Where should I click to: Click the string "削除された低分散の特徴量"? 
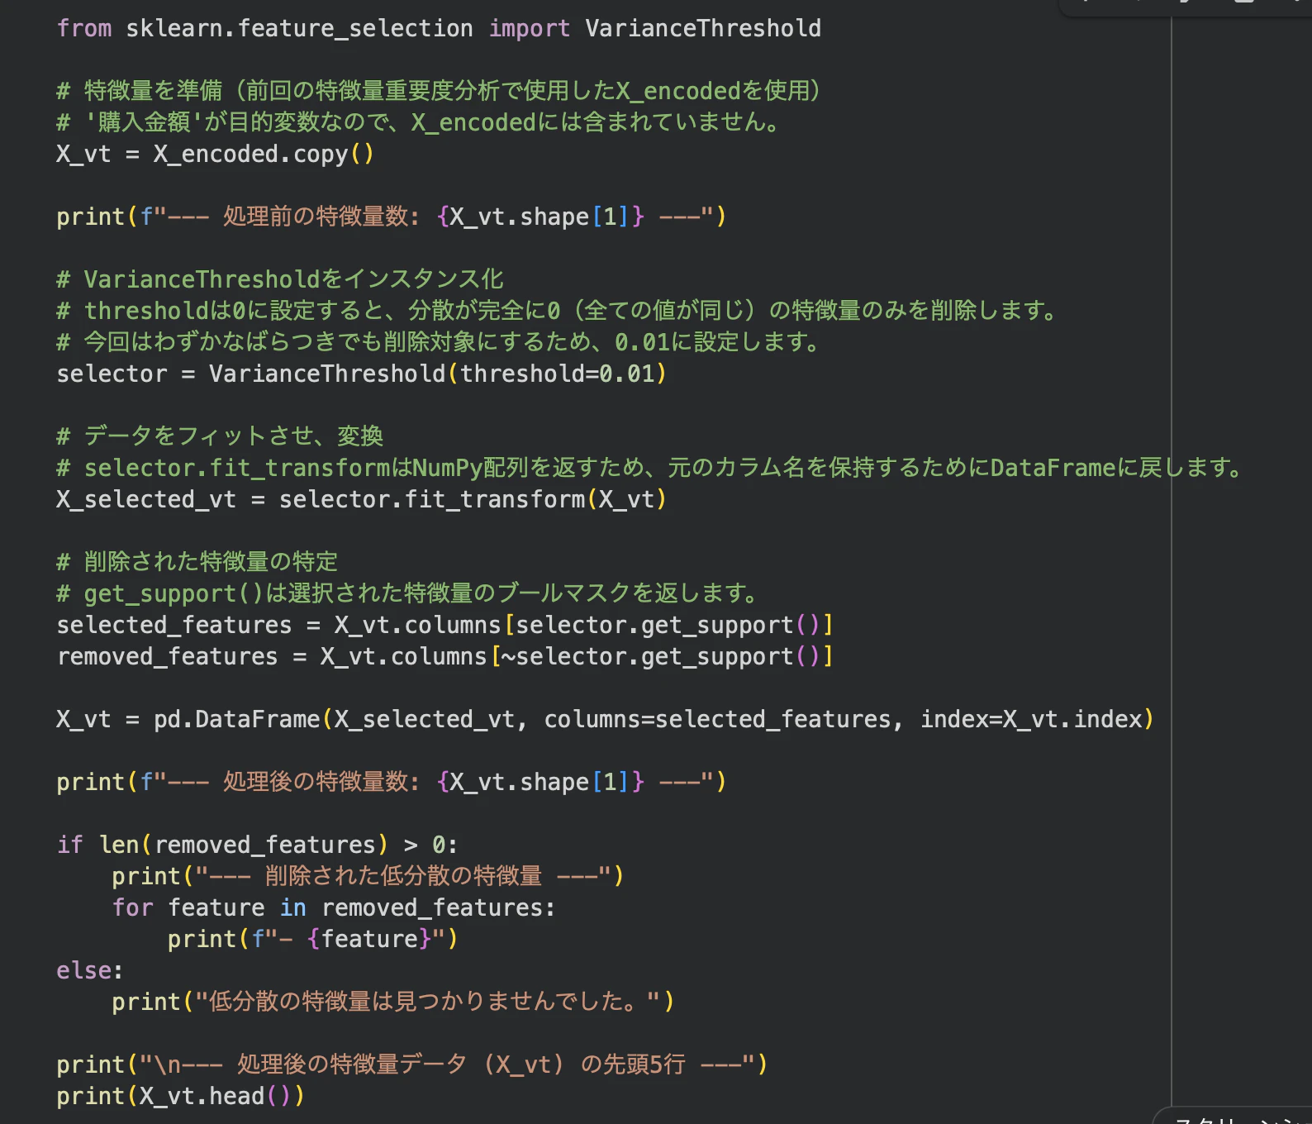pos(403,876)
